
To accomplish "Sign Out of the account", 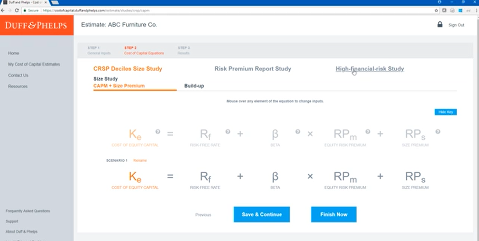I will (456, 25).
